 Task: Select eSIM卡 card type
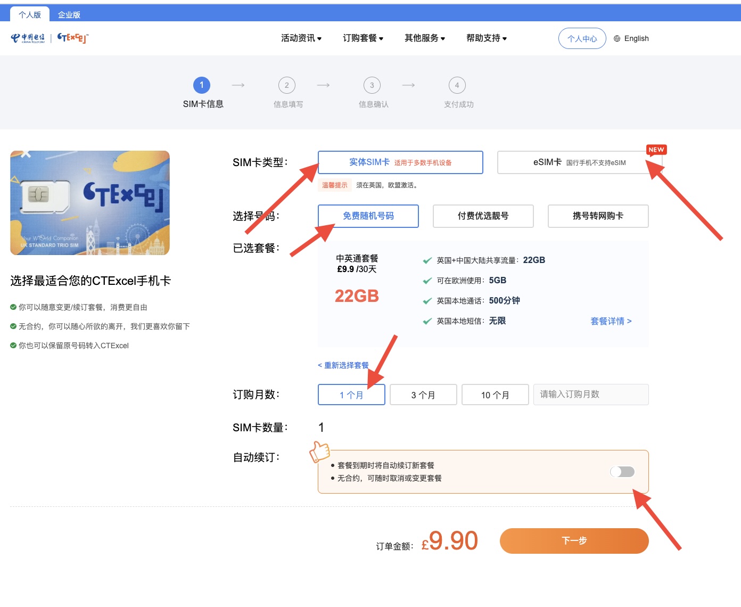click(x=580, y=162)
